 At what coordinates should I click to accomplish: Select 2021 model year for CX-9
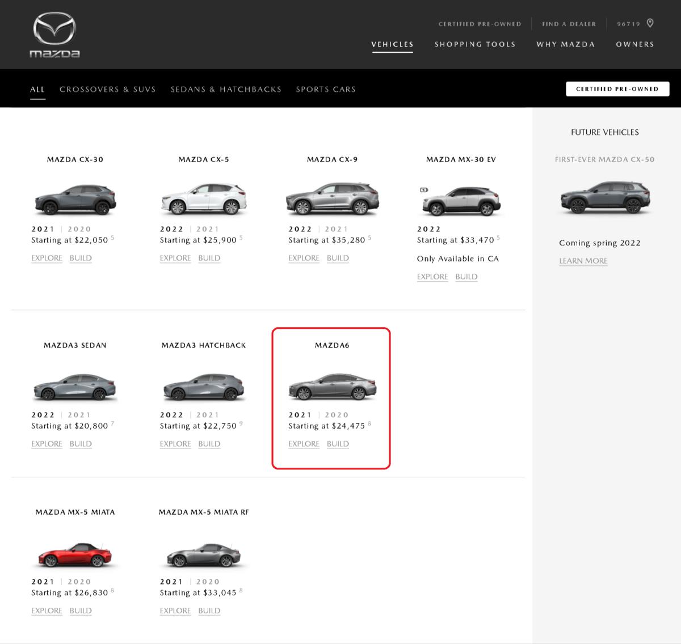click(337, 229)
